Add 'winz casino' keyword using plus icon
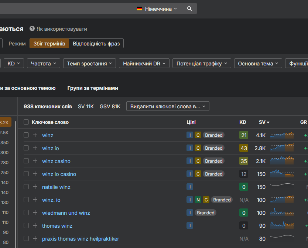This screenshot has height=248, width=308. point(35,161)
